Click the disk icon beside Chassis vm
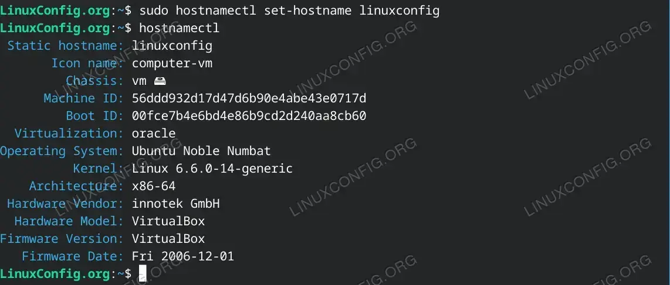Image resolution: width=670 pixels, height=285 pixels. pyautogui.click(x=160, y=81)
